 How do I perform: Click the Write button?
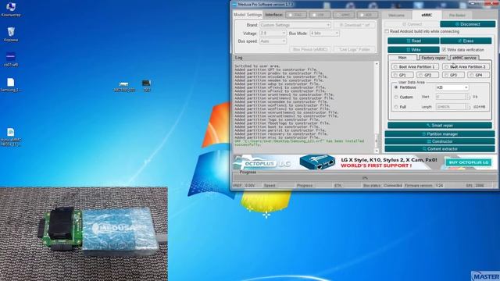click(413, 50)
